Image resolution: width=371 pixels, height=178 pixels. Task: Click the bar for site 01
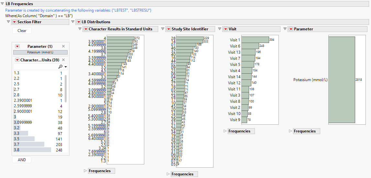[186, 45]
